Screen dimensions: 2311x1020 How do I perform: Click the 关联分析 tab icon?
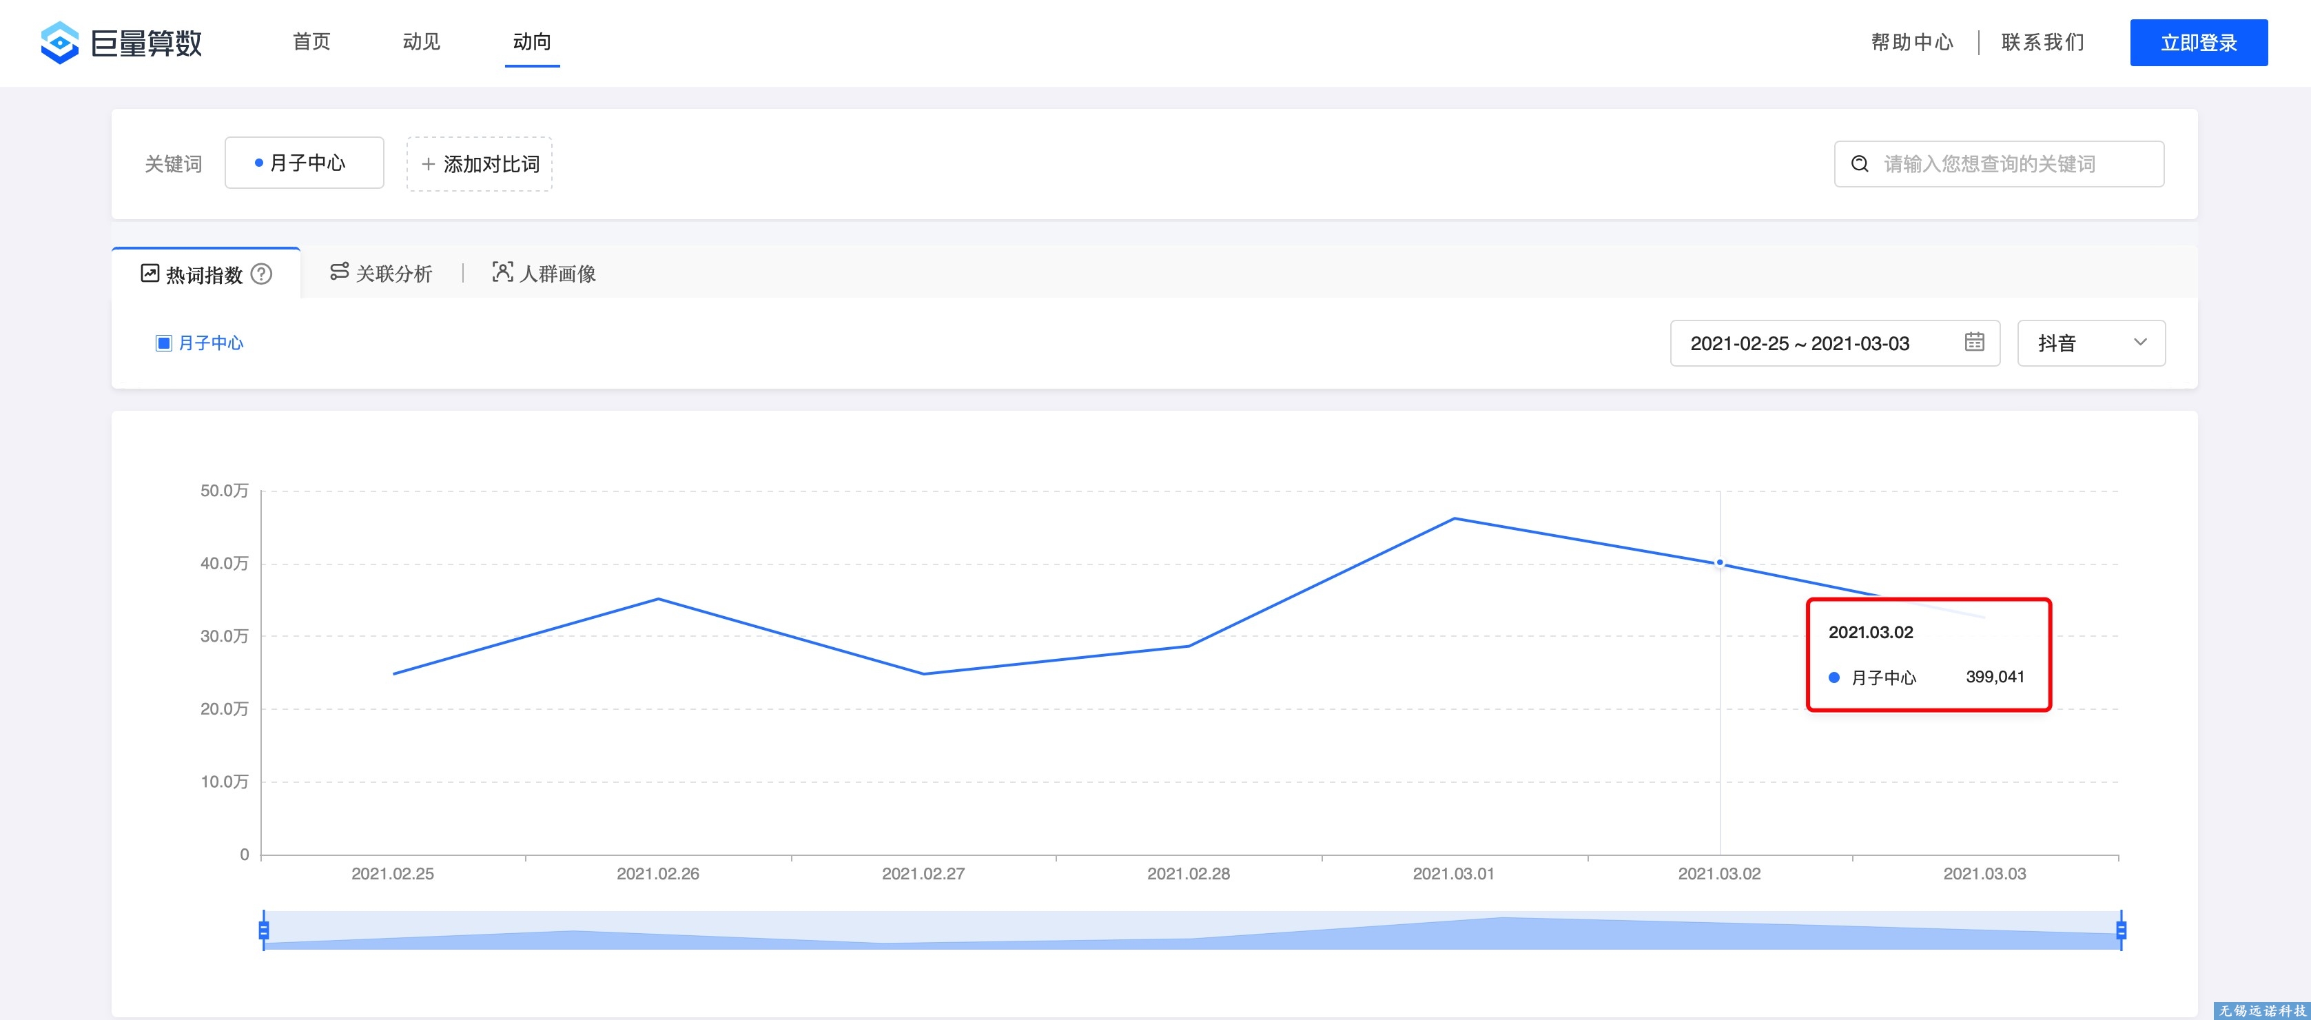tap(339, 271)
